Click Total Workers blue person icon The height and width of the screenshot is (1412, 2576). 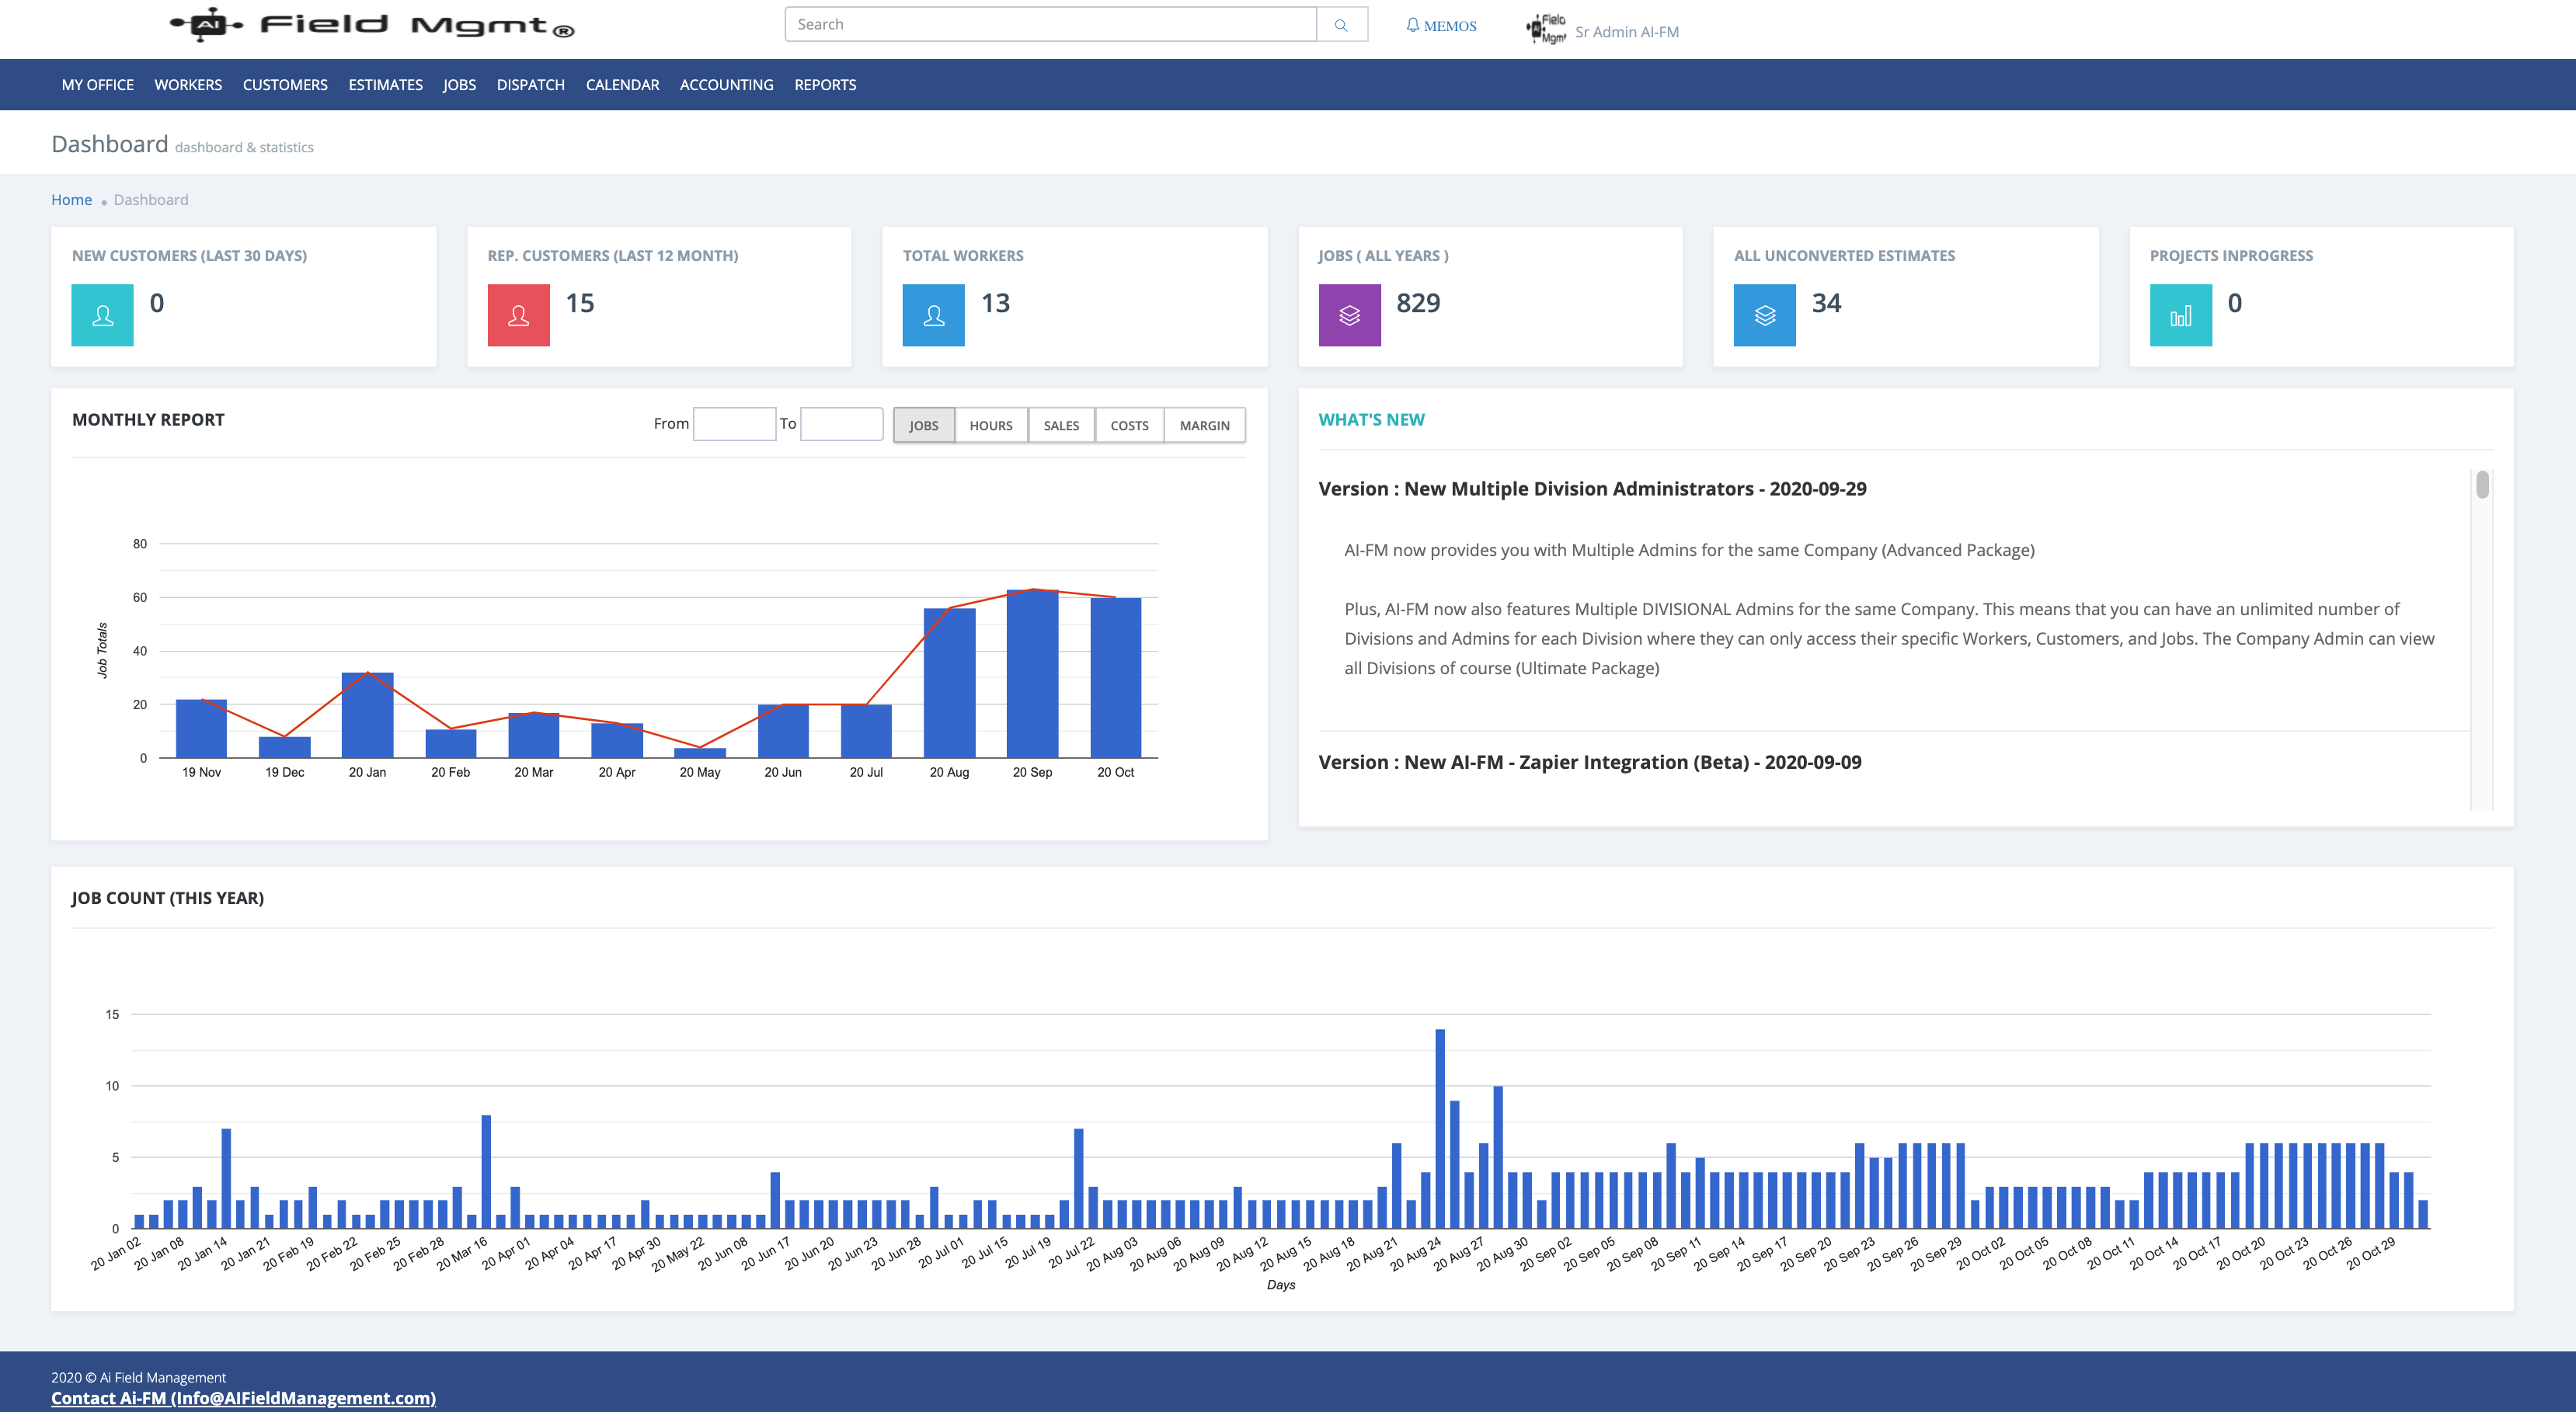(x=933, y=315)
